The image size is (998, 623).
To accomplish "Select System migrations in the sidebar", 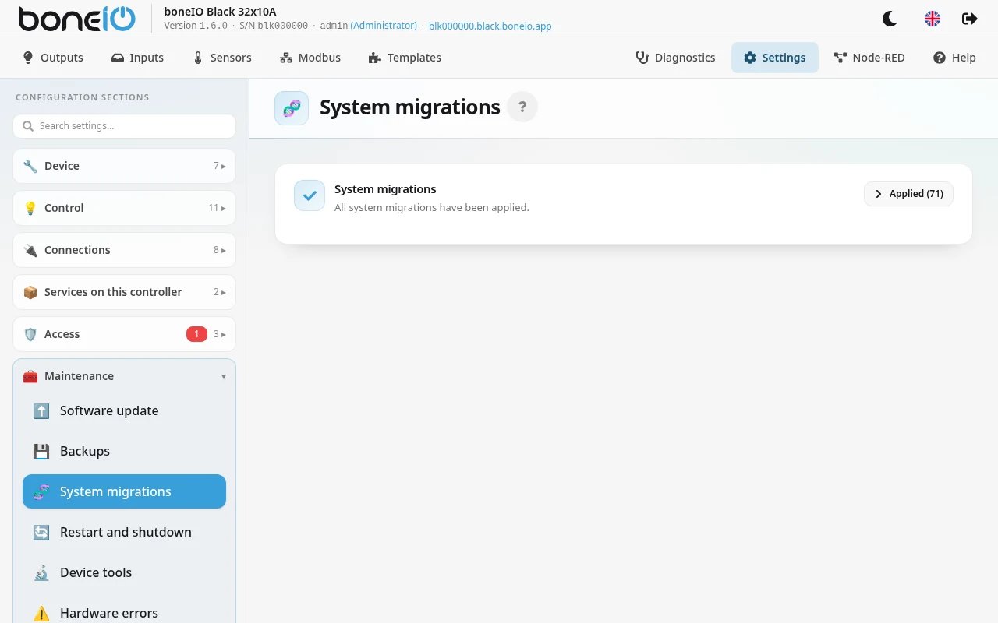I will coord(125,491).
